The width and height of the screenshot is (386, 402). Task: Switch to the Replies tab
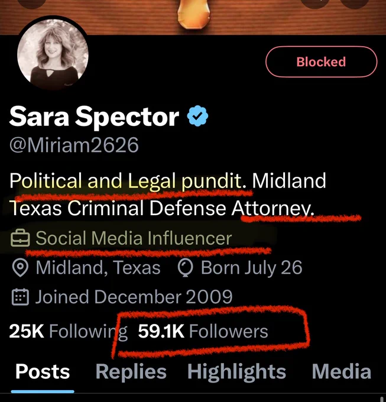coord(131,372)
